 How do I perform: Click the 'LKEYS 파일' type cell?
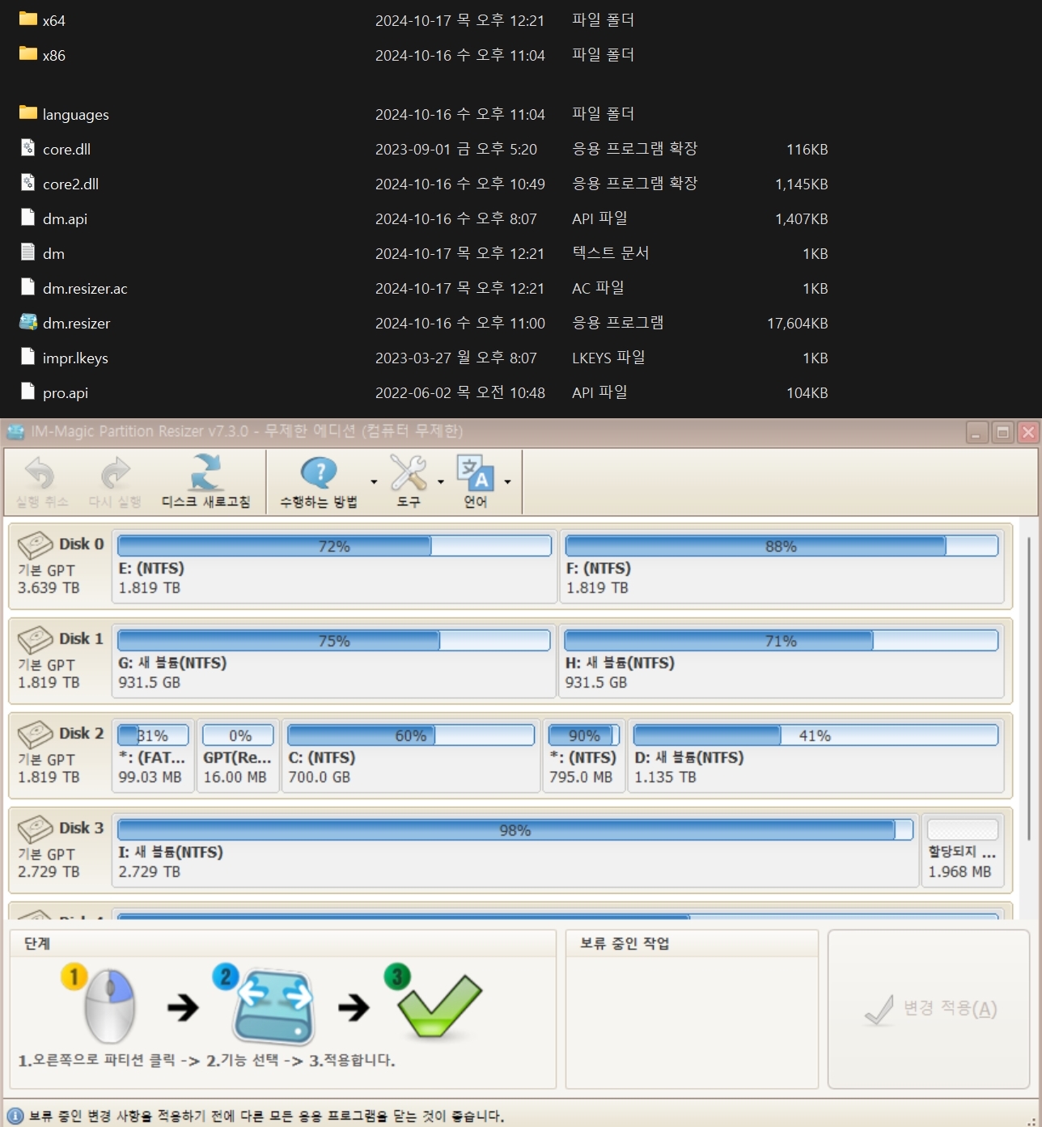point(608,358)
